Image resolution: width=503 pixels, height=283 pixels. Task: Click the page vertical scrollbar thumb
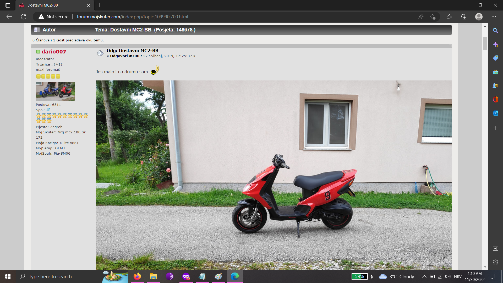[485, 43]
